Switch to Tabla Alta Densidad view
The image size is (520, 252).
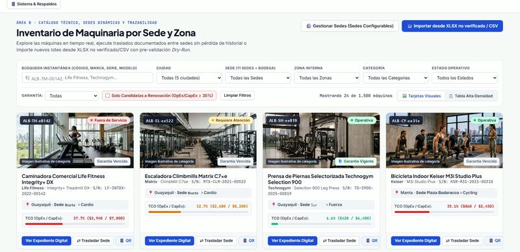[x=471, y=96]
